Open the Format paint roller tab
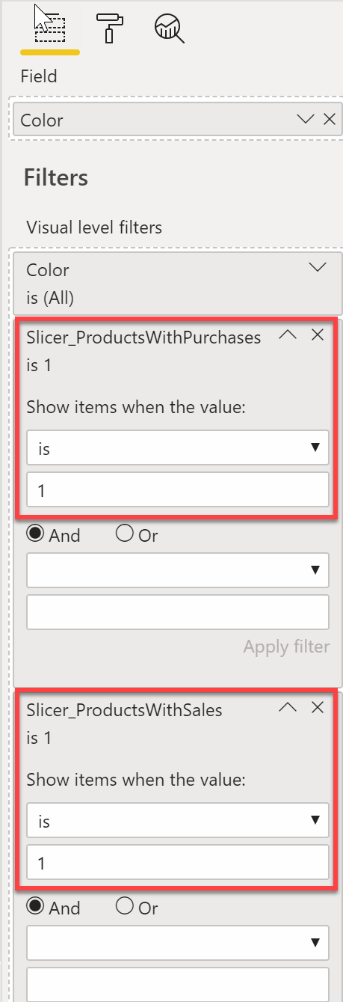The height and width of the screenshot is (1002, 343). 111,28
